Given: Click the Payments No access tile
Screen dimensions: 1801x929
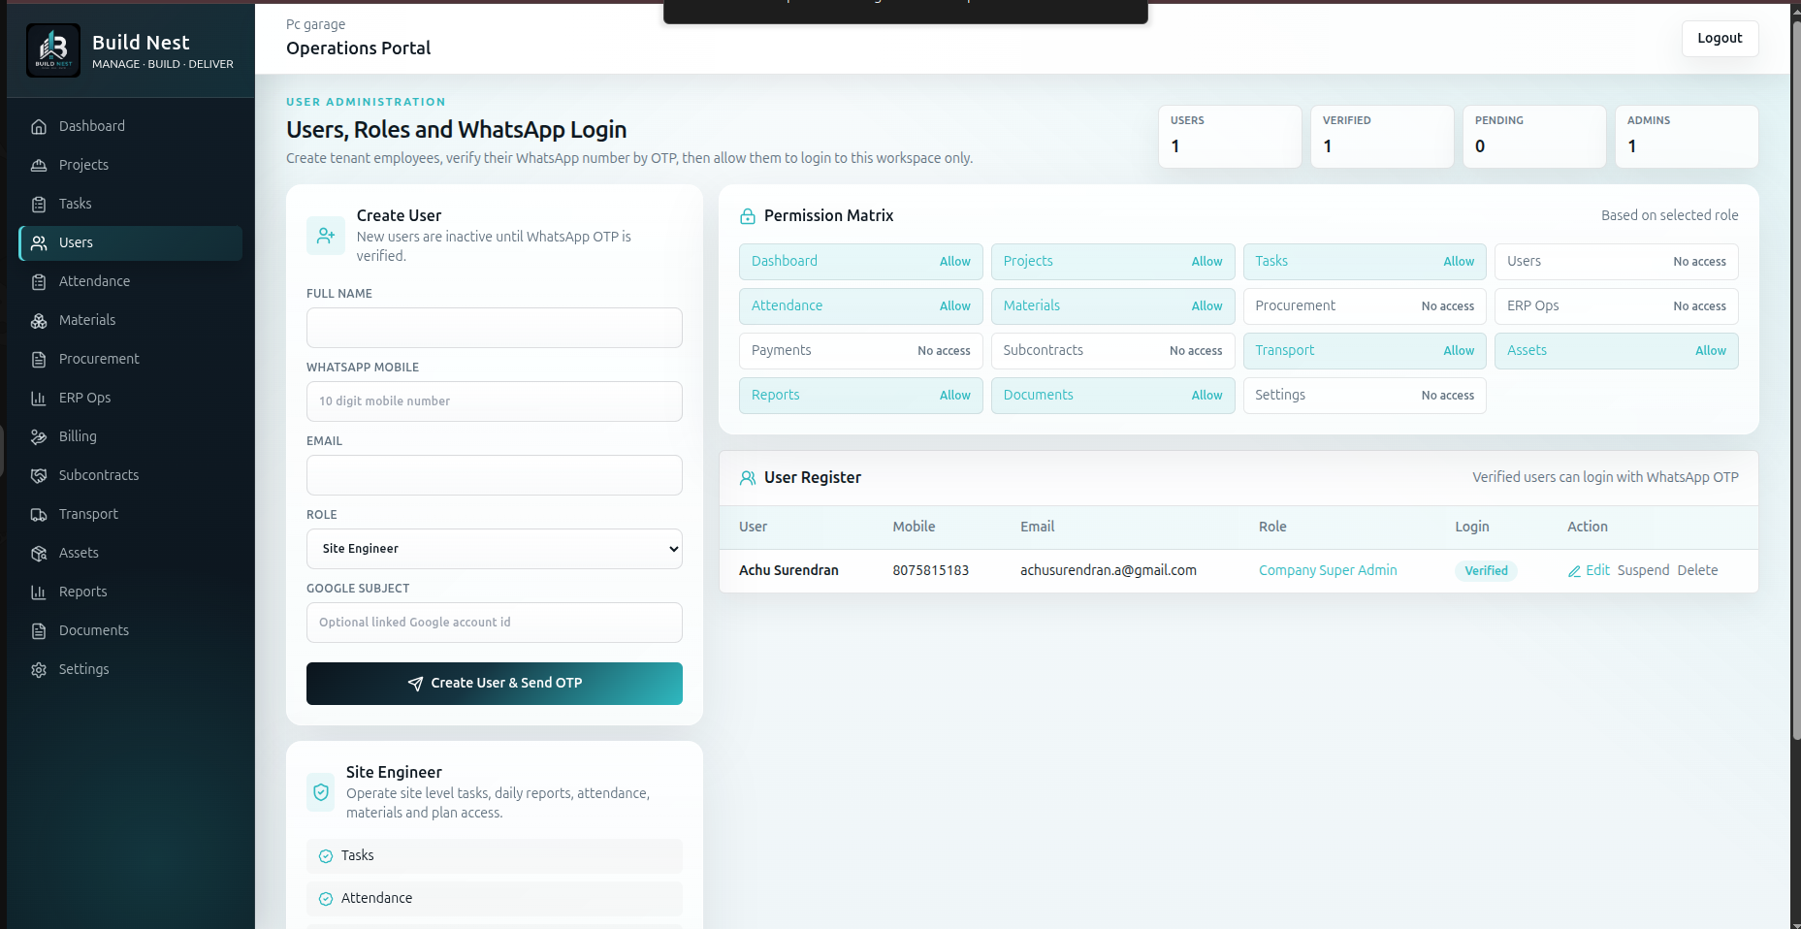Looking at the screenshot, I should pyautogui.click(x=860, y=351).
